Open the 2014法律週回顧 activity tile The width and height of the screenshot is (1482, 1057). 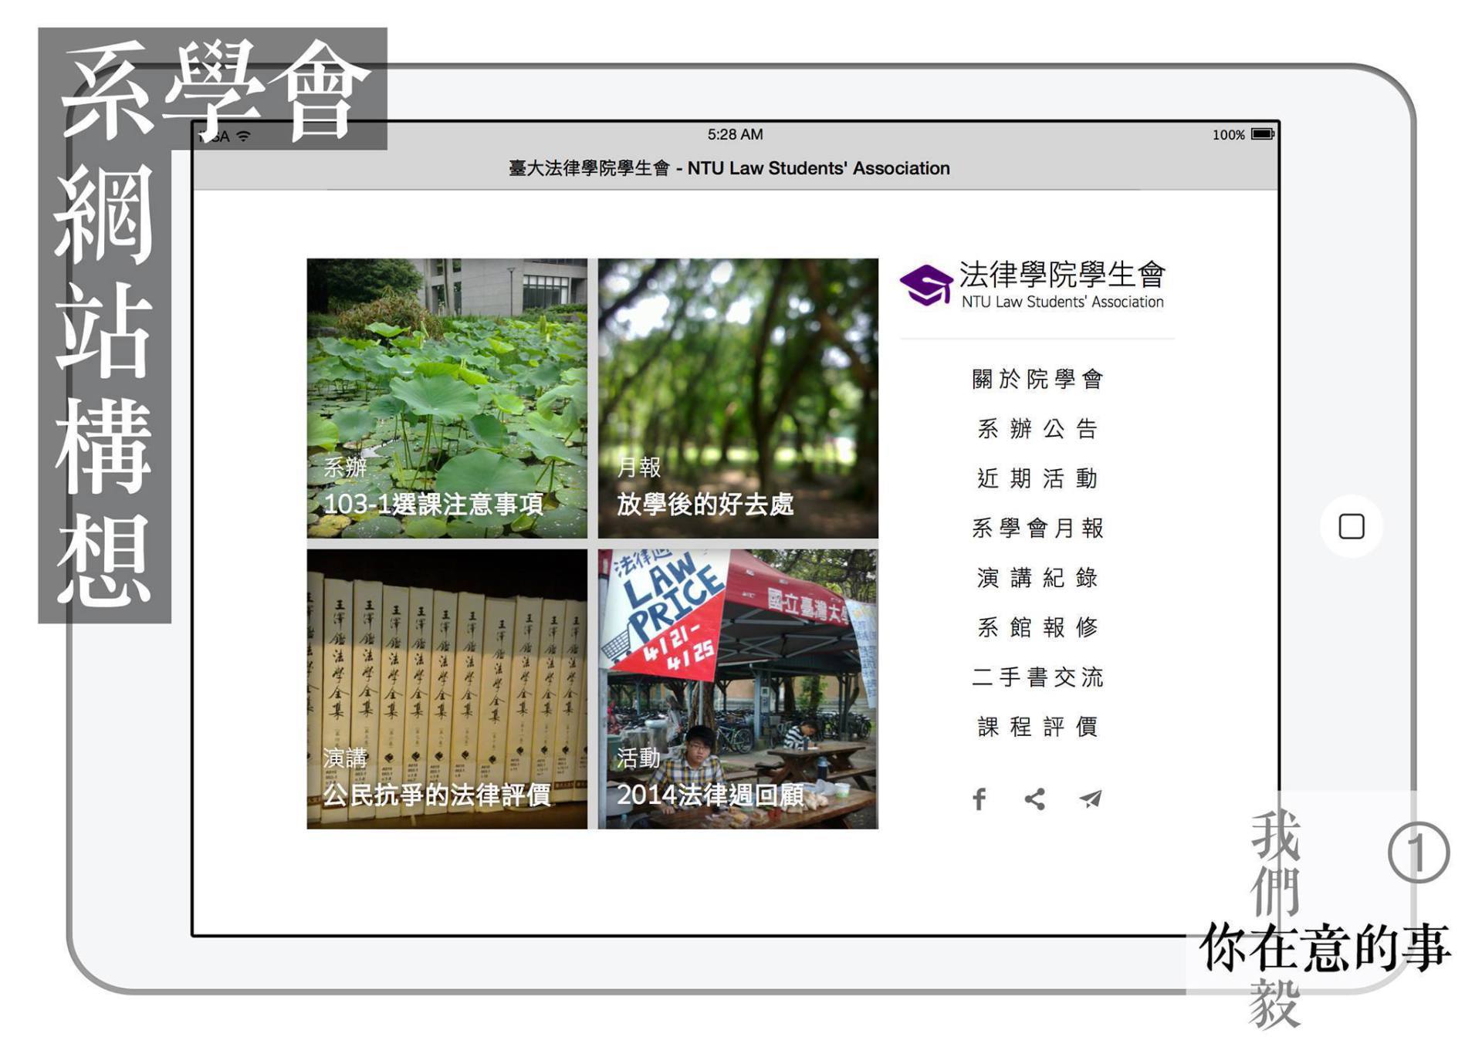pos(738,689)
